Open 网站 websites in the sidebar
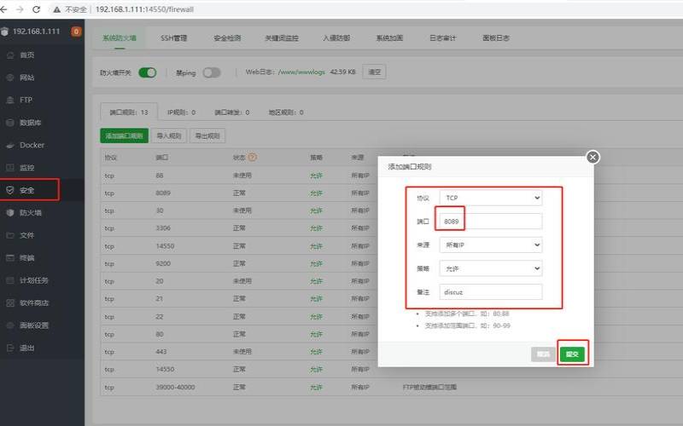 (26, 78)
